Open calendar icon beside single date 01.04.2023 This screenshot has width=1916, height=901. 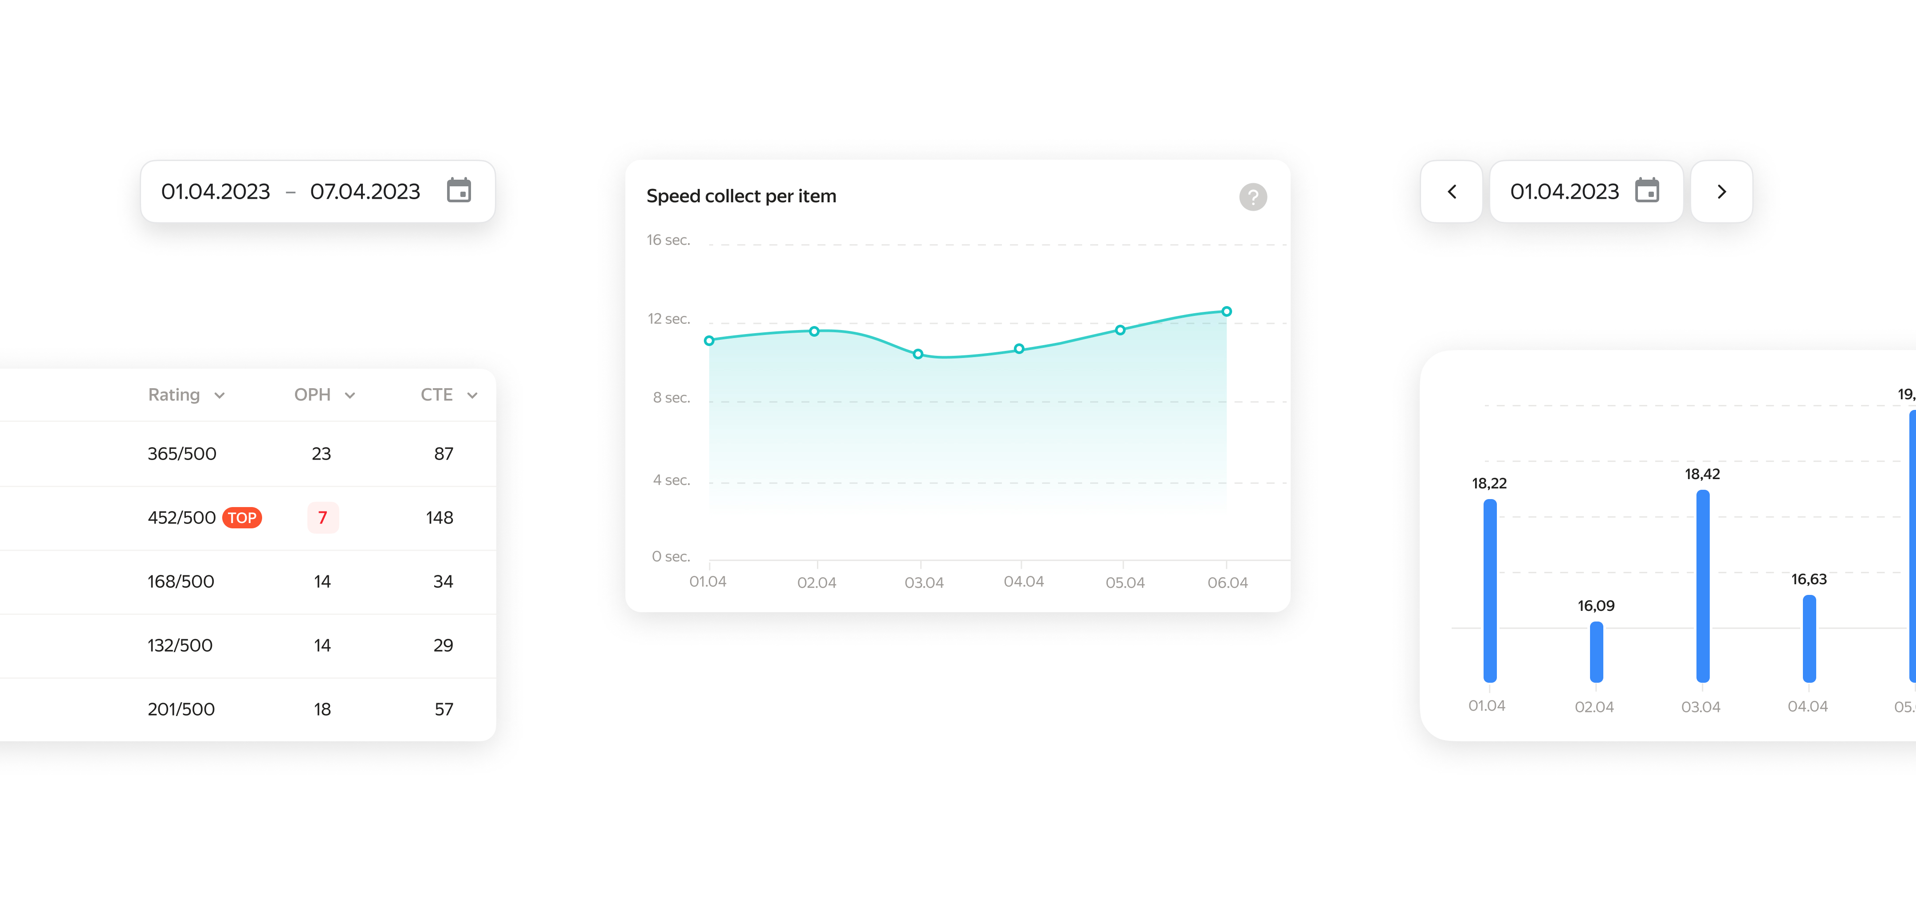1647,191
